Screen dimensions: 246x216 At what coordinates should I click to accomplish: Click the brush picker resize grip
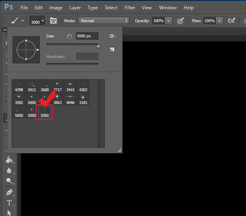point(119,150)
